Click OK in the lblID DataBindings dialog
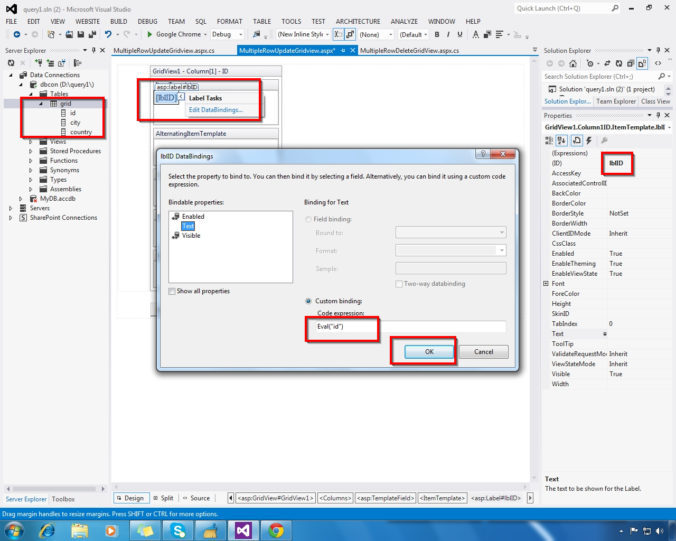This screenshot has width=676, height=541. click(429, 352)
